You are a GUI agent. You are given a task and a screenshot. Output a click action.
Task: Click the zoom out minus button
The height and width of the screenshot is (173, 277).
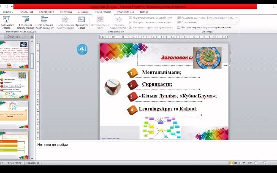[256, 163]
